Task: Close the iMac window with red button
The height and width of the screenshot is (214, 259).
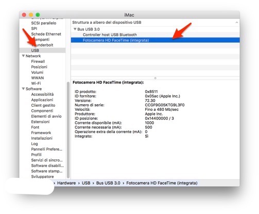Action: tap(24, 15)
